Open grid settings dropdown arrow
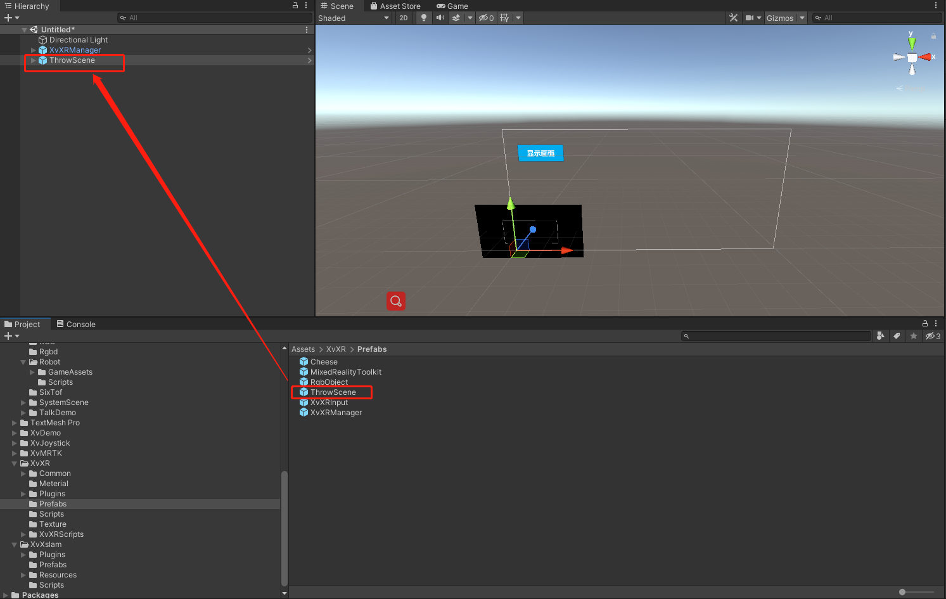Viewport: 946px width, 599px height. tap(518, 18)
